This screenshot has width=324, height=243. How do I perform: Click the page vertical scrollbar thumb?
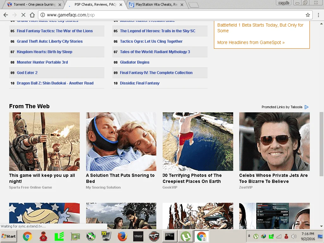point(321,144)
